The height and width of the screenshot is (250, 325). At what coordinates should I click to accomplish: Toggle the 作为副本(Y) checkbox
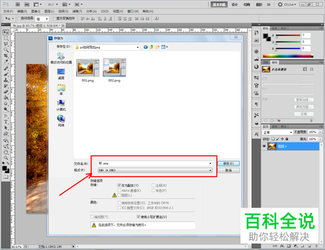pyautogui.click(x=119, y=185)
